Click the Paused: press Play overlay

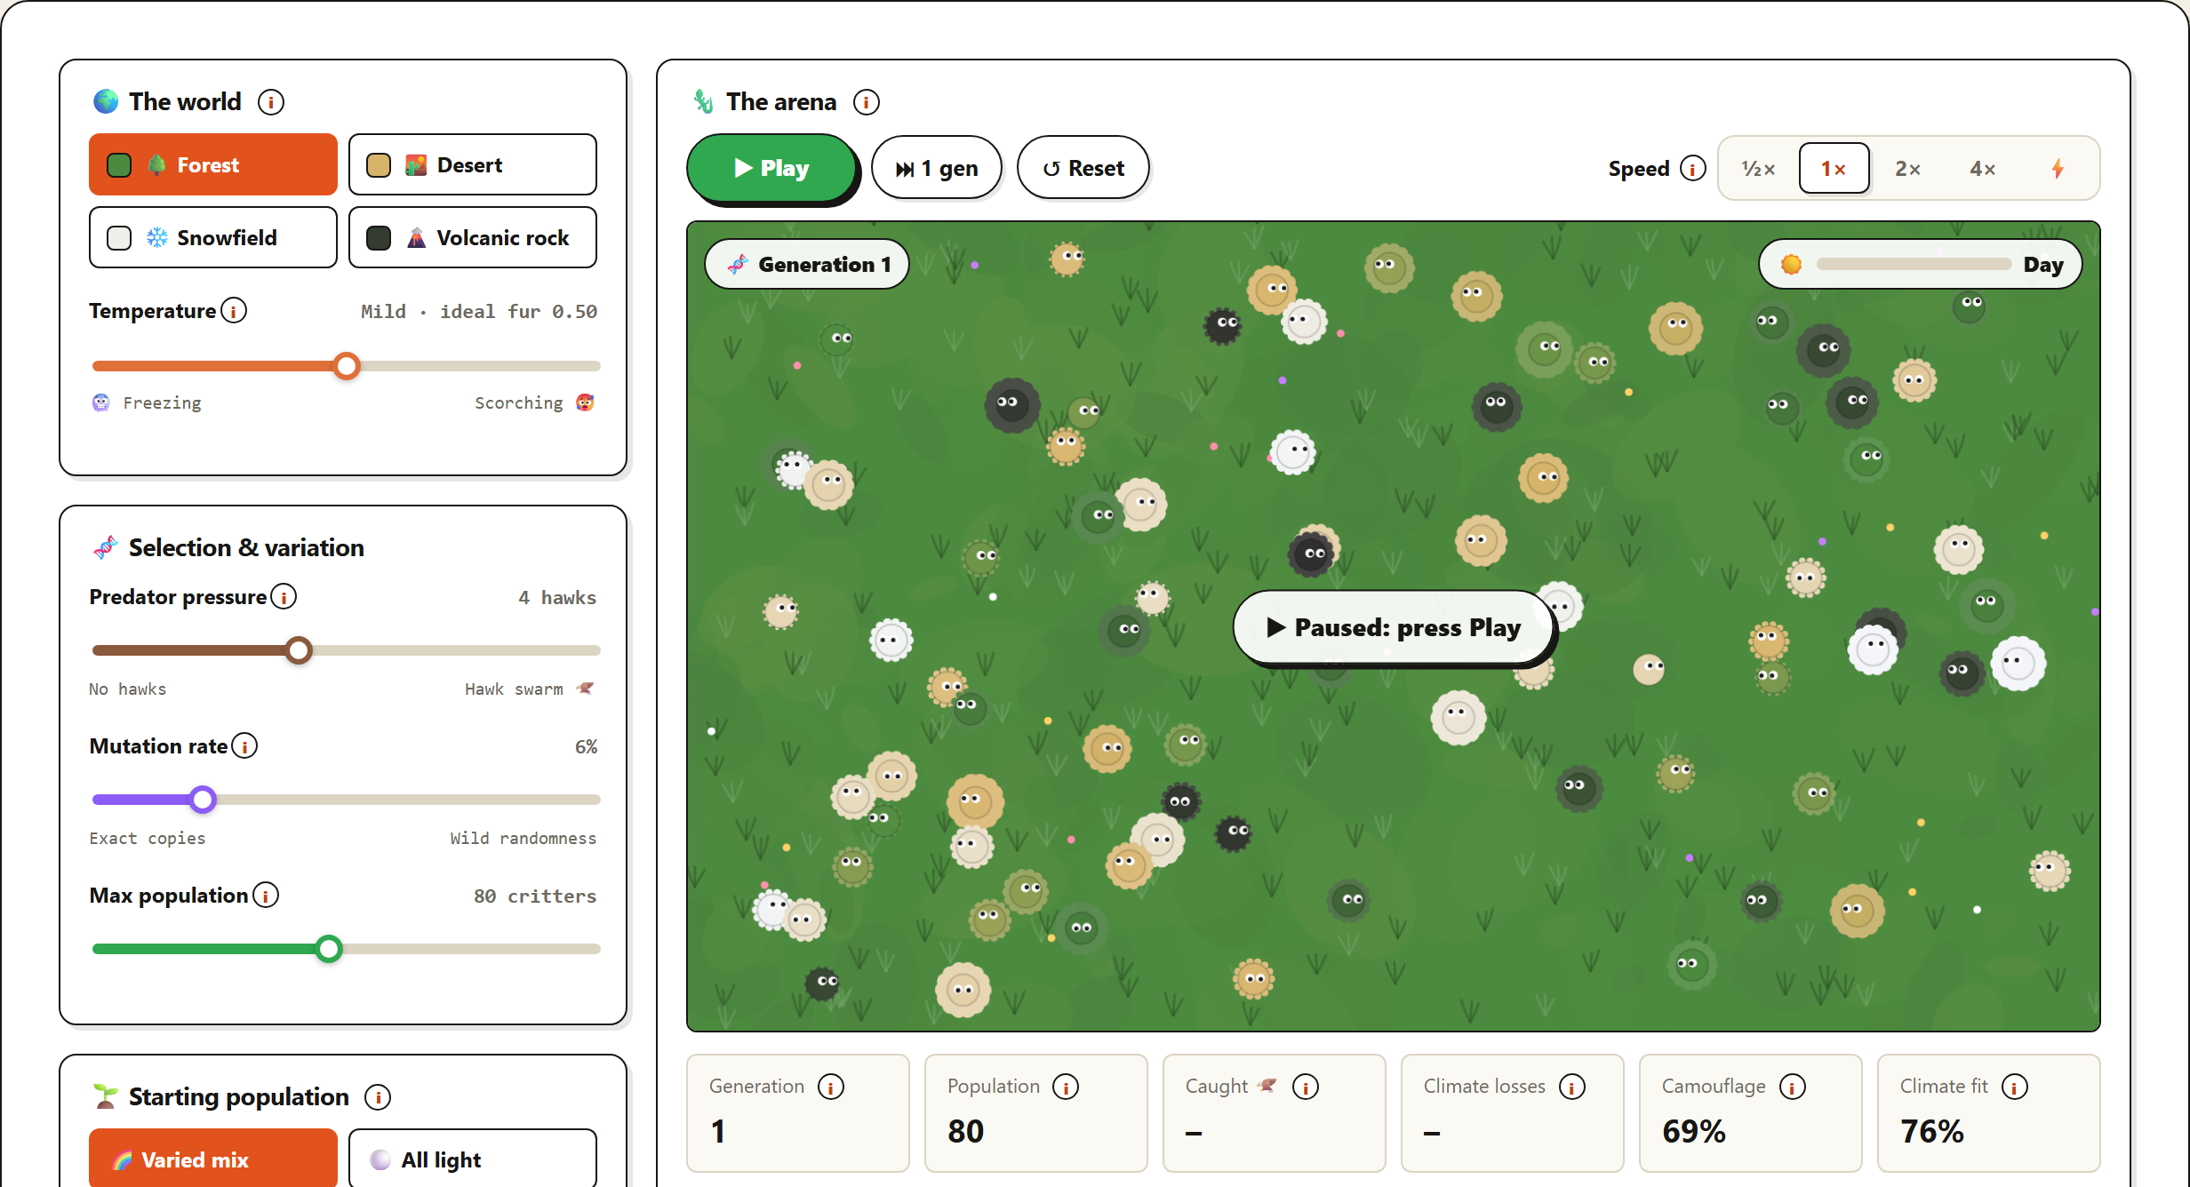pos(1393,628)
